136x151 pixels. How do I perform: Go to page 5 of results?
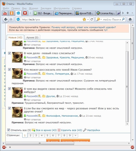click(x=47, y=135)
